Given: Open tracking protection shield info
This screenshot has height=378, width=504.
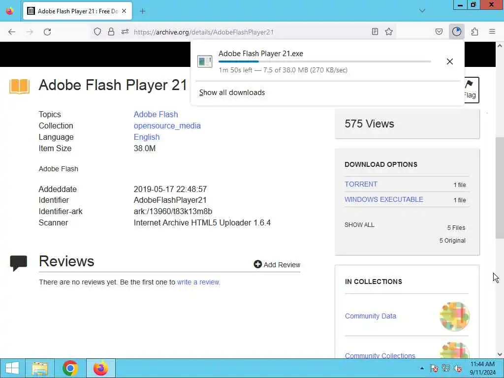Looking at the screenshot, I should pyautogui.click(x=97, y=31).
